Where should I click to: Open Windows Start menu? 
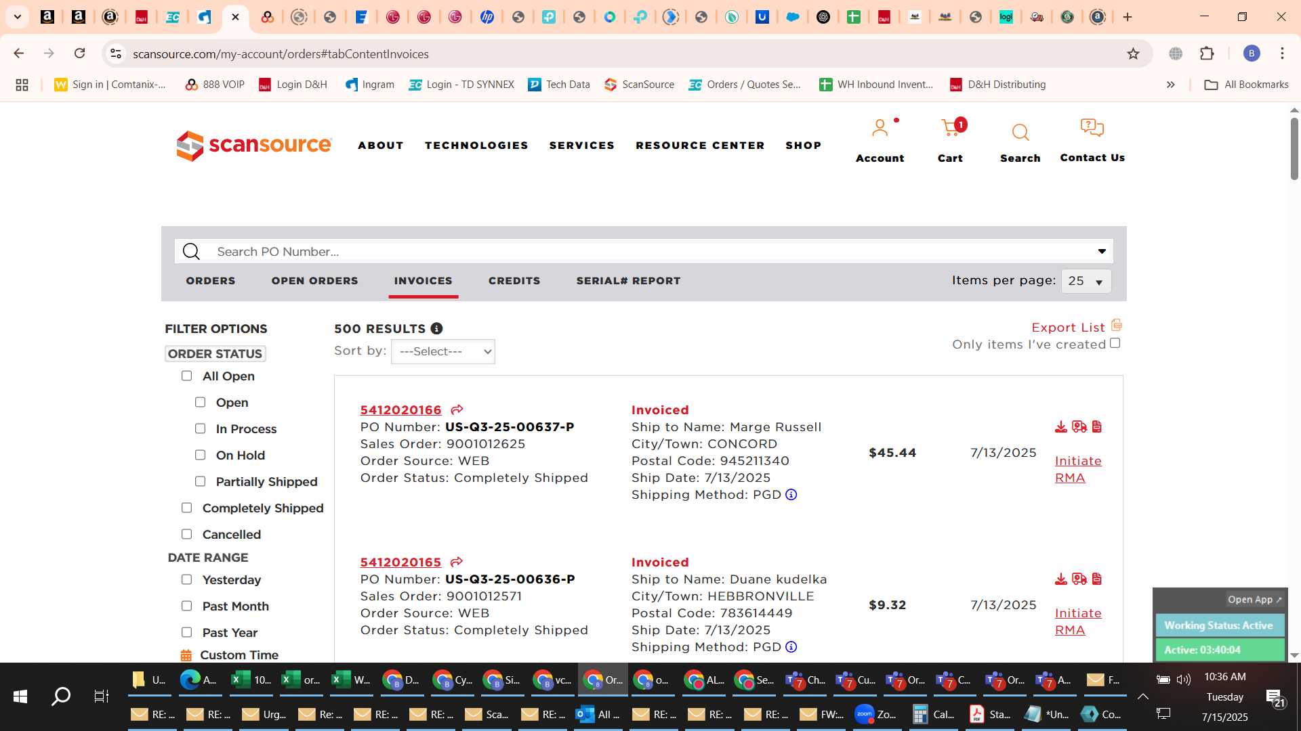(20, 696)
